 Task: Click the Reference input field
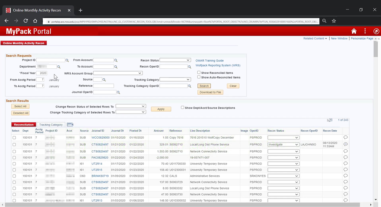(104, 86)
